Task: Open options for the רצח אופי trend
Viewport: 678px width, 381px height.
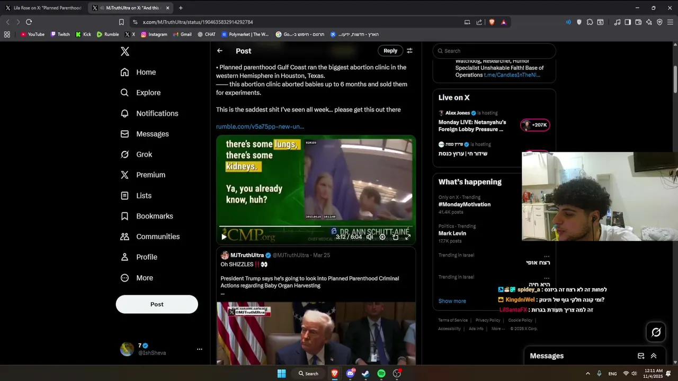Action: (x=547, y=256)
